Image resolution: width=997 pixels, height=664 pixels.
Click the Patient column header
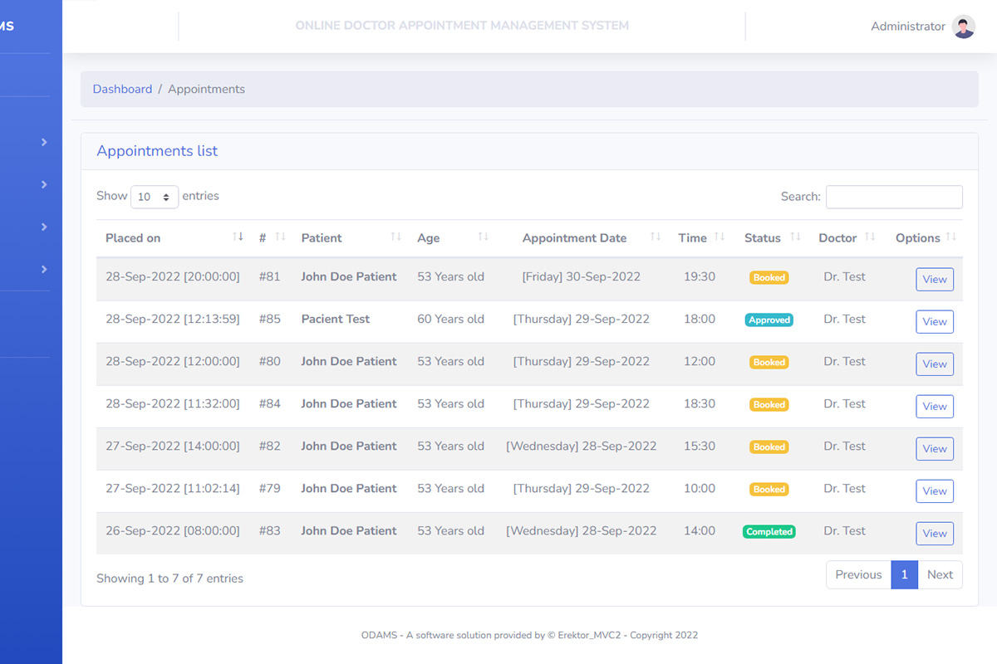(322, 238)
